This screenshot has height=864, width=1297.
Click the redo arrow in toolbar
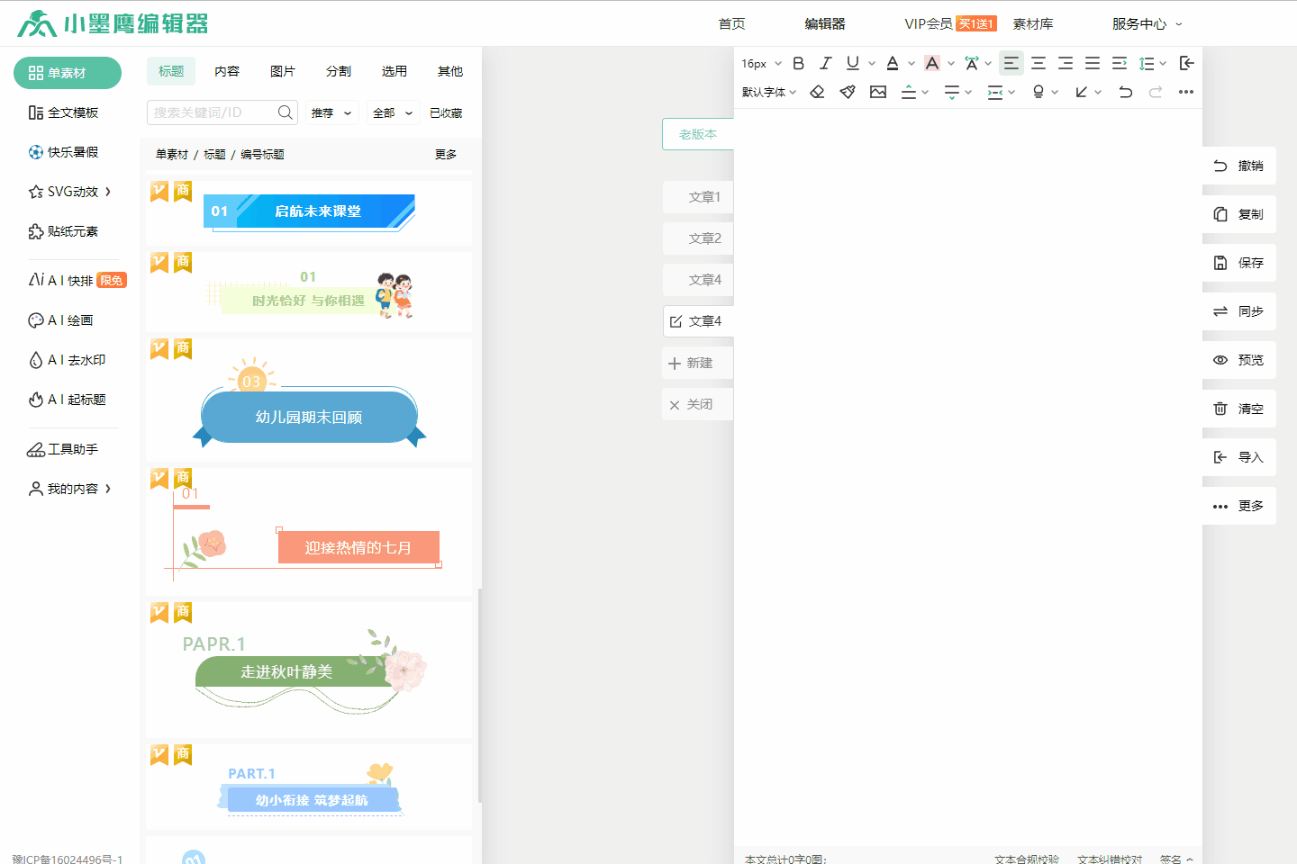point(1156,92)
